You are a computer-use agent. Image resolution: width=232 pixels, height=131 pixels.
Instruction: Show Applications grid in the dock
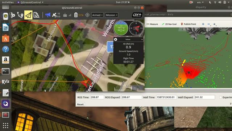pyautogui.click(x=5, y=126)
